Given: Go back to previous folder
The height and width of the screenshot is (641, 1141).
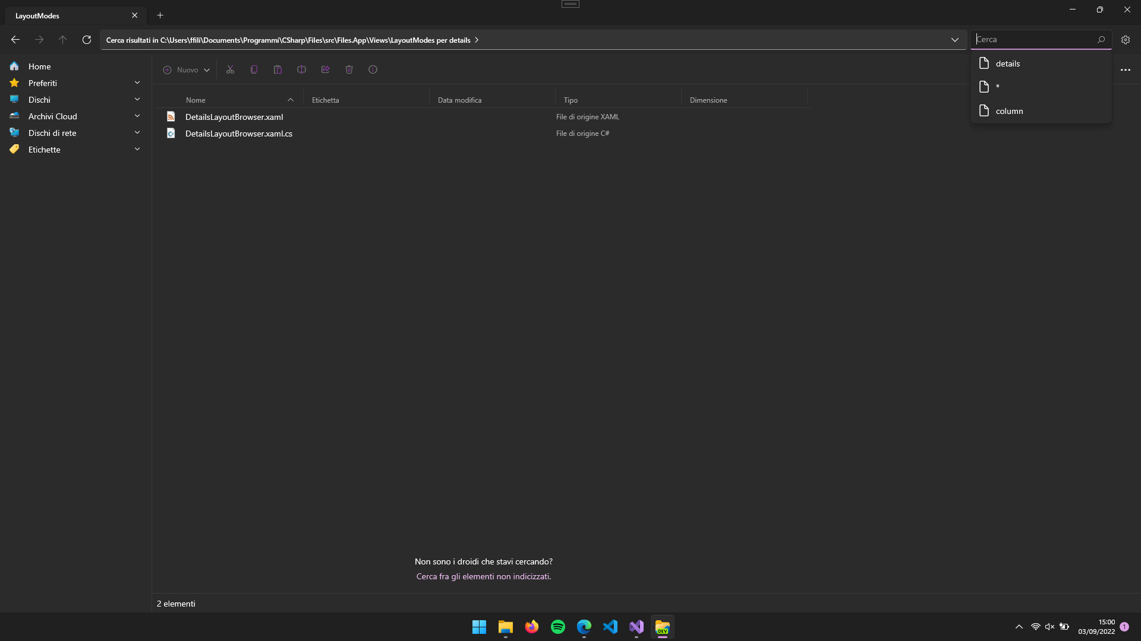Looking at the screenshot, I should pos(15,40).
